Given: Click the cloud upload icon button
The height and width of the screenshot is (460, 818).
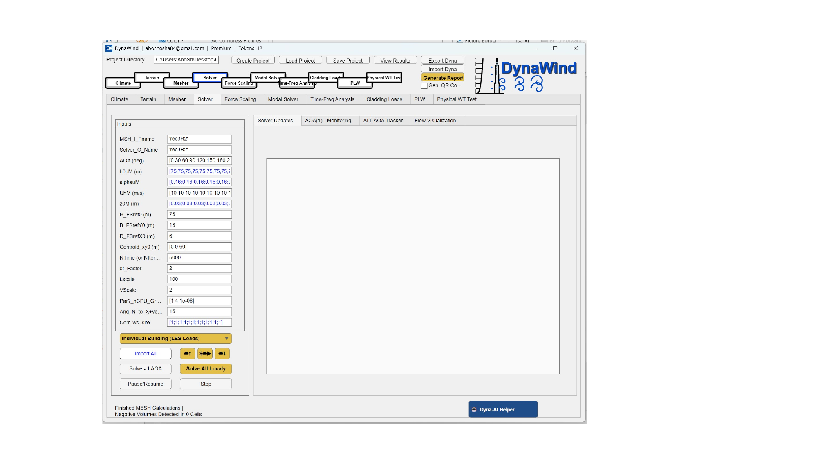Looking at the screenshot, I should click(187, 354).
